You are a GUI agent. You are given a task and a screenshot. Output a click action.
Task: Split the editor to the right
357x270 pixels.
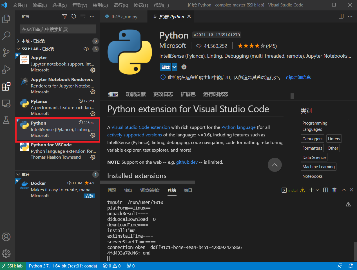(341, 16)
